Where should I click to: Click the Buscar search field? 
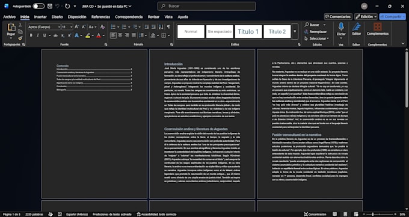pos(206,6)
